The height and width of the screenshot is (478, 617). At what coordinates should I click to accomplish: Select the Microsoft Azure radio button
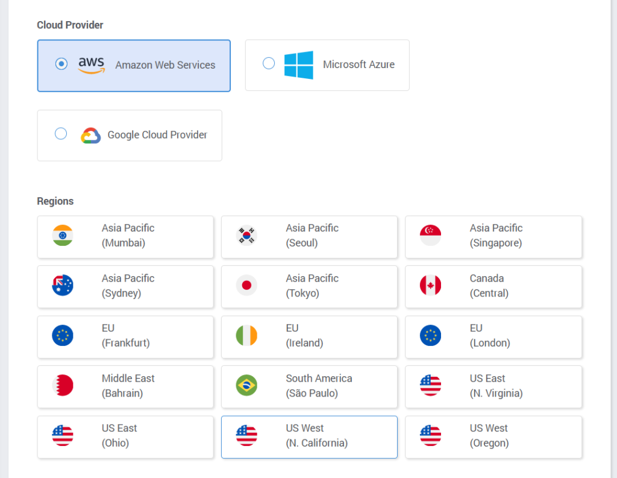(x=269, y=63)
